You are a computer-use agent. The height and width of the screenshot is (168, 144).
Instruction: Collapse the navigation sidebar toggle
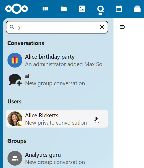(122, 27)
